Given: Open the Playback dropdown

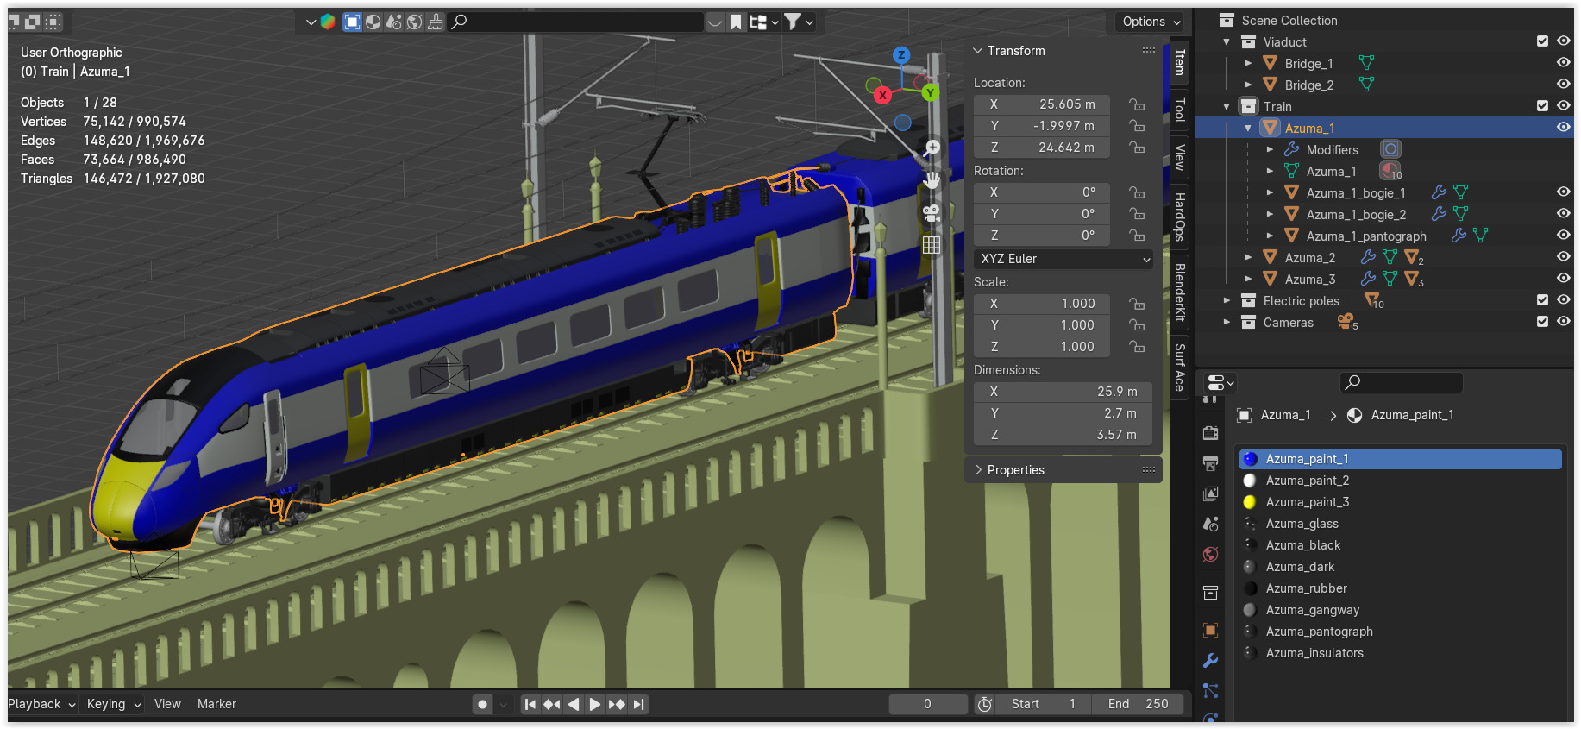Looking at the screenshot, I should click(x=42, y=704).
